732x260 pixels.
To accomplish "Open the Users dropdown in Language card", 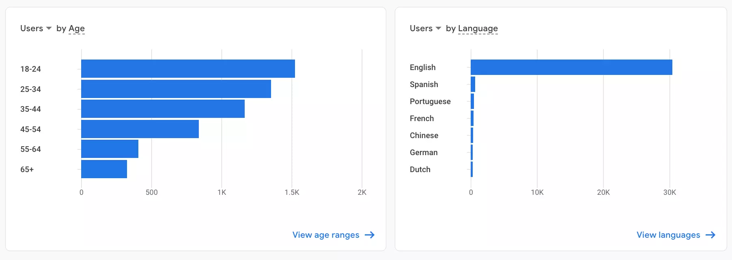I will pos(425,28).
